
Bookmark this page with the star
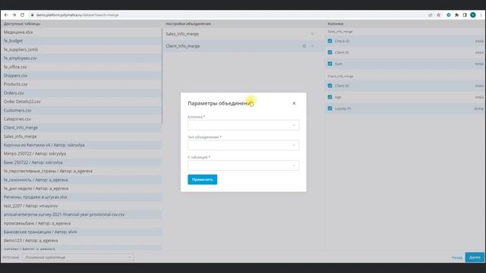tap(439, 15)
